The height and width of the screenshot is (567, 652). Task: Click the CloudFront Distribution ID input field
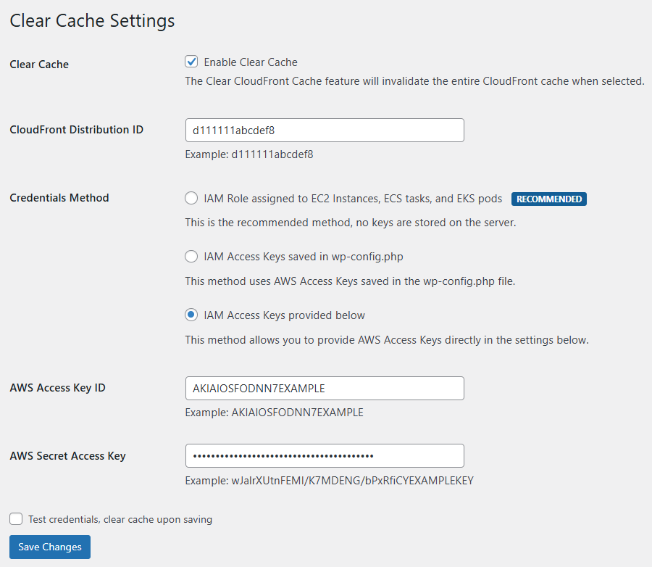(325, 131)
